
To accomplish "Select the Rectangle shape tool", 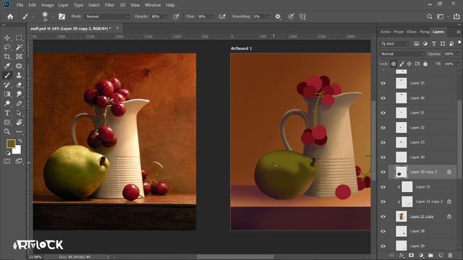I will tap(7, 122).
